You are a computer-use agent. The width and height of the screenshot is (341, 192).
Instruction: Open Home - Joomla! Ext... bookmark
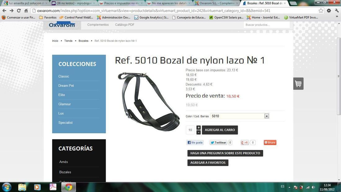point(263,17)
